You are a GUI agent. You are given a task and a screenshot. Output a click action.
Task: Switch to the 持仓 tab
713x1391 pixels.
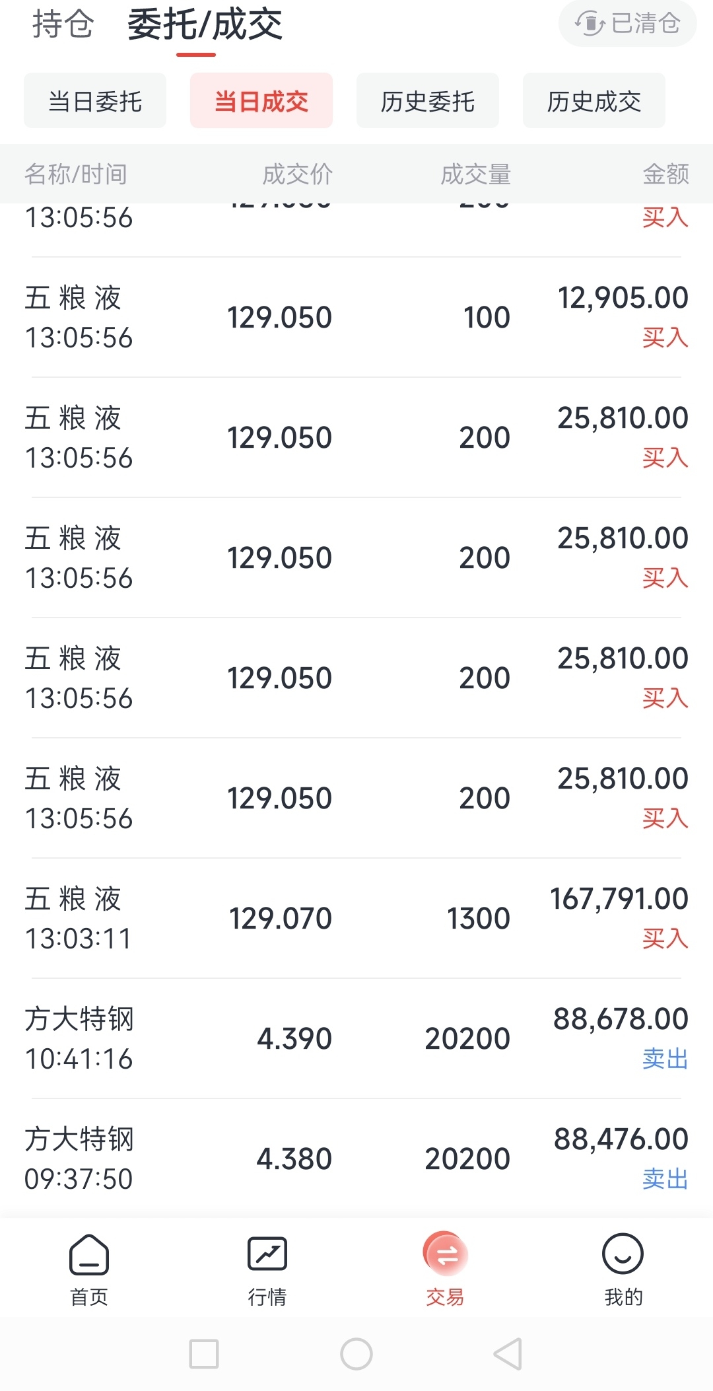tap(63, 24)
